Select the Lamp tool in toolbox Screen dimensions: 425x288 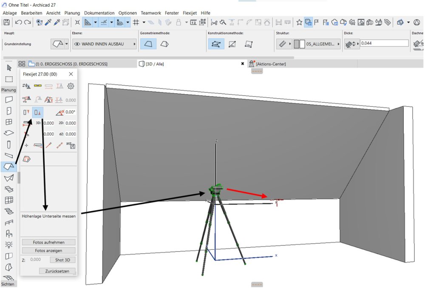(8, 245)
